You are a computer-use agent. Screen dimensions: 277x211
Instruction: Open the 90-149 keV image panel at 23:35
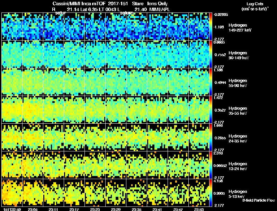point(136,54)
